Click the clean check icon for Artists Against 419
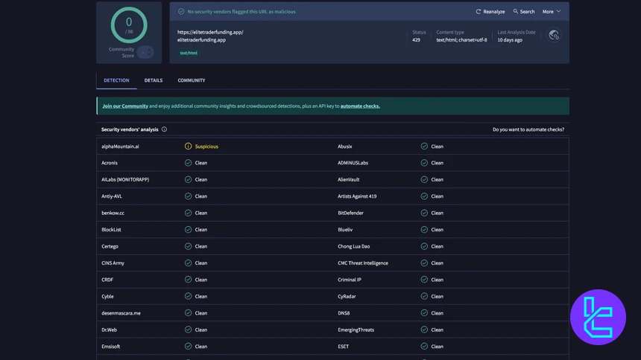The image size is (641, 360). point(424,196)
